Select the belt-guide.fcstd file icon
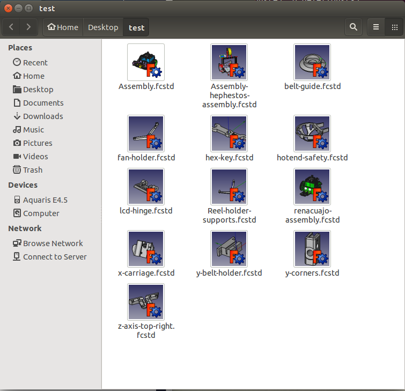This screenshot has height=391, width=405. click(312, 62)
